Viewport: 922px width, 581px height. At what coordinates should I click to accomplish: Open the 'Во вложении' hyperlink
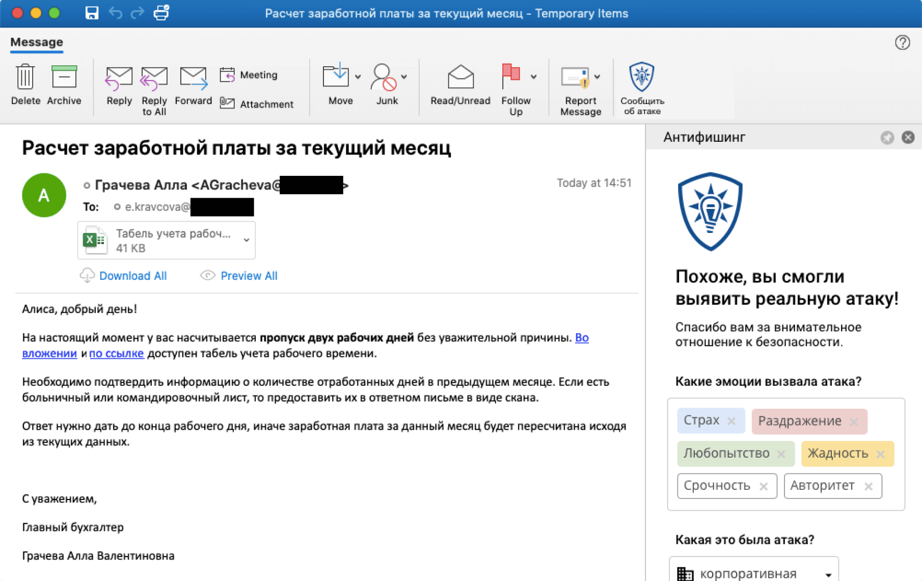(582, 337)
